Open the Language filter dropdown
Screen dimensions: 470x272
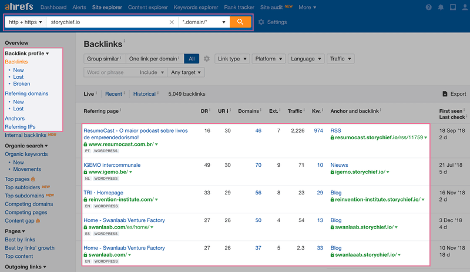306,59
